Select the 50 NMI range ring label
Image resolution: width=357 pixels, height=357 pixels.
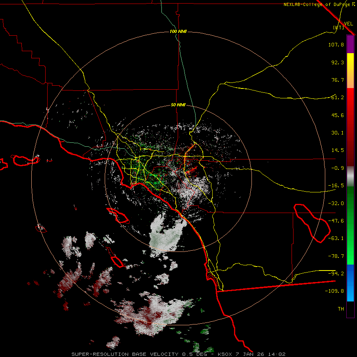pos(178,105)
